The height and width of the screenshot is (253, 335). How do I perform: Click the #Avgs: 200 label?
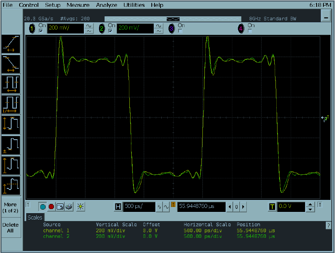[75, 19]
